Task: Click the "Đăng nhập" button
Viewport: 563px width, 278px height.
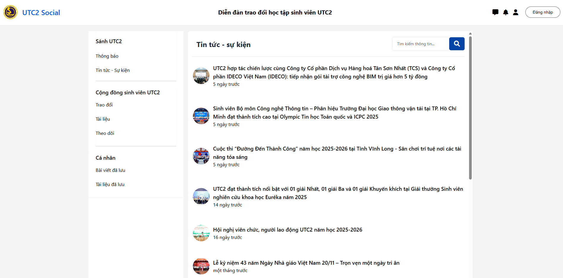Action: [543, 12]
